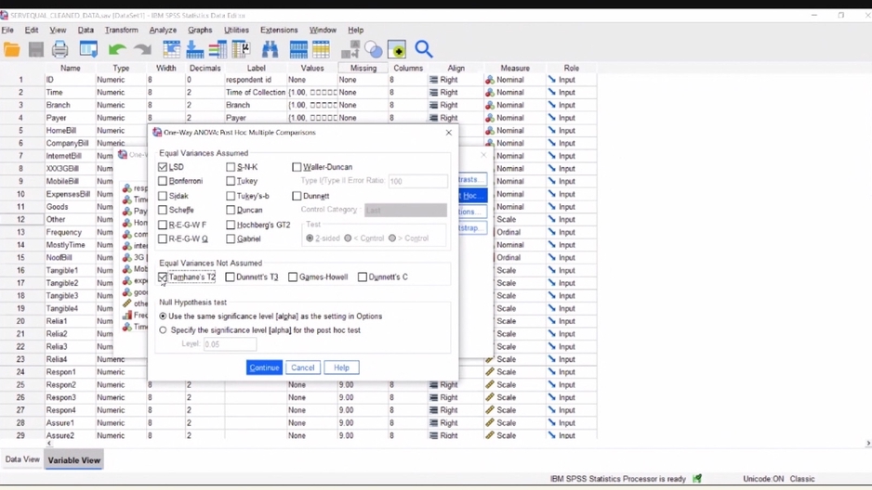Click horizontal scrollbar right arrow
This screenshot has width=872, height=490.
point(867,444)
